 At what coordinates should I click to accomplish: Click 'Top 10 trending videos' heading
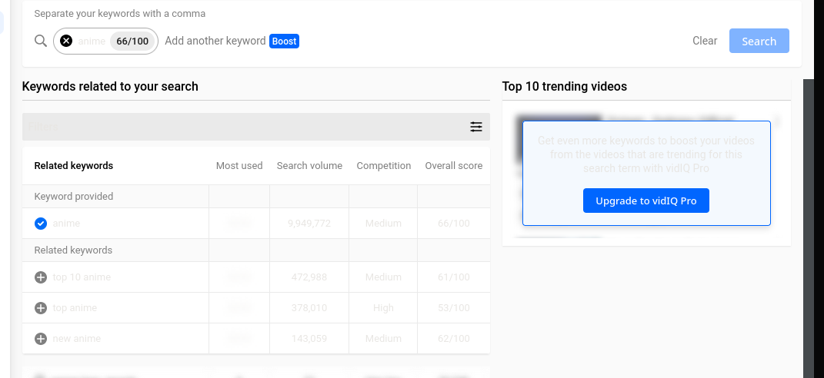pyautogui.click(x=565, y=87)
